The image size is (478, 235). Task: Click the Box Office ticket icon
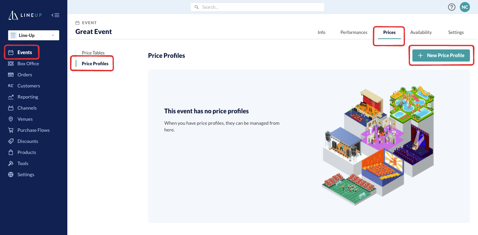[11, 64]
